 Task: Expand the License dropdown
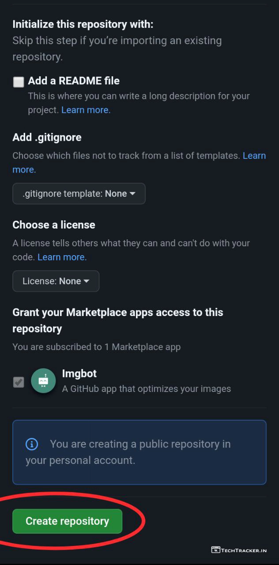click(x=56, y=281)
